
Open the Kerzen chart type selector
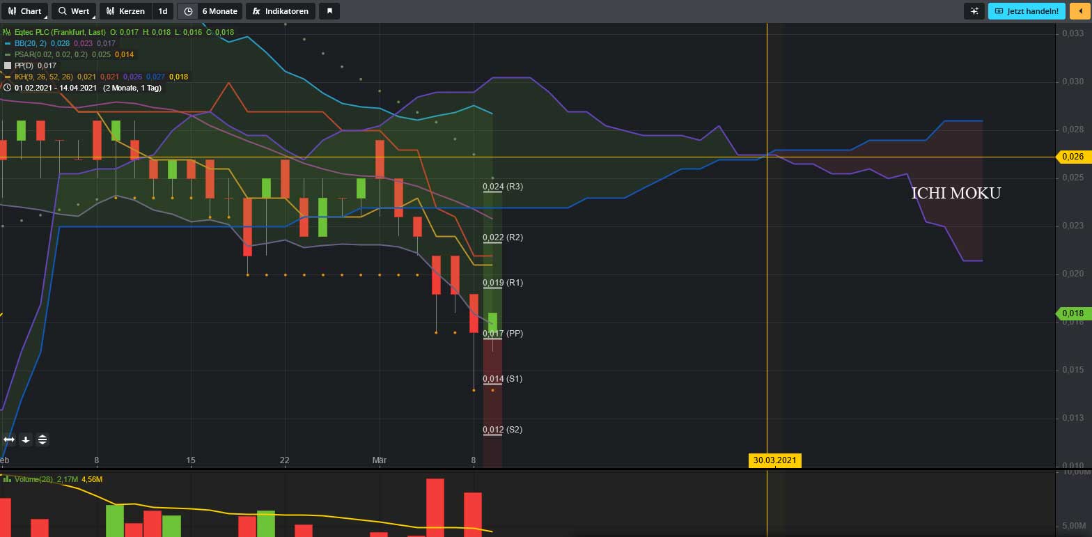(x=126, y=11)
